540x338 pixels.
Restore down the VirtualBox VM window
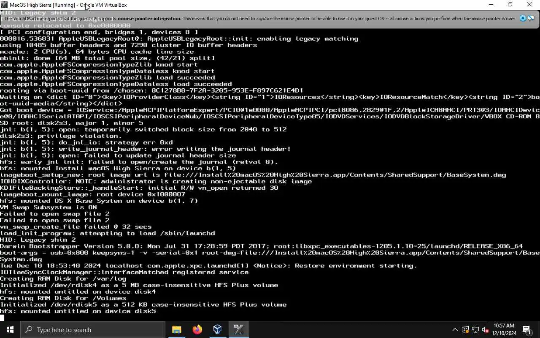510,5
